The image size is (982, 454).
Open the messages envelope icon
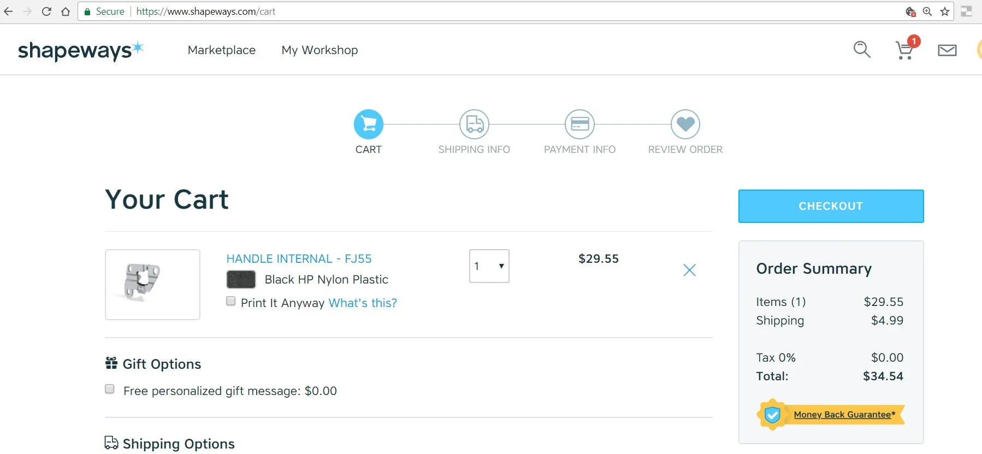point(947,50)
